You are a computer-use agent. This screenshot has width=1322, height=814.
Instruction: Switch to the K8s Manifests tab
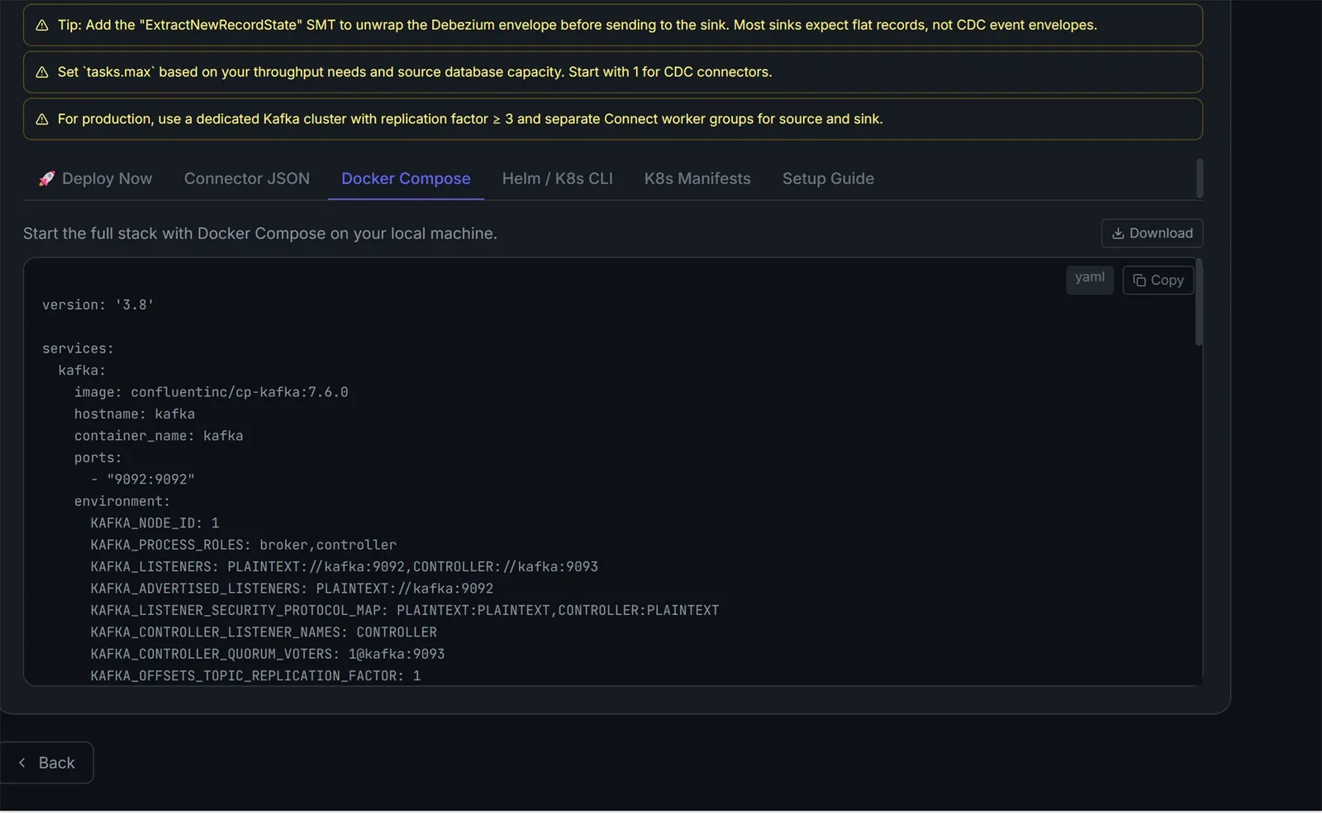point(697,179)
